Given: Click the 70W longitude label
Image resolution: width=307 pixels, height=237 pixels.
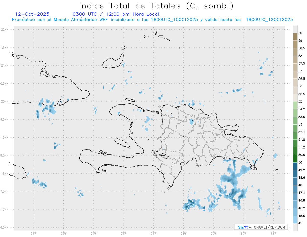Looking at the screenshot, I should pyautogui.click(x=214, y=233).
